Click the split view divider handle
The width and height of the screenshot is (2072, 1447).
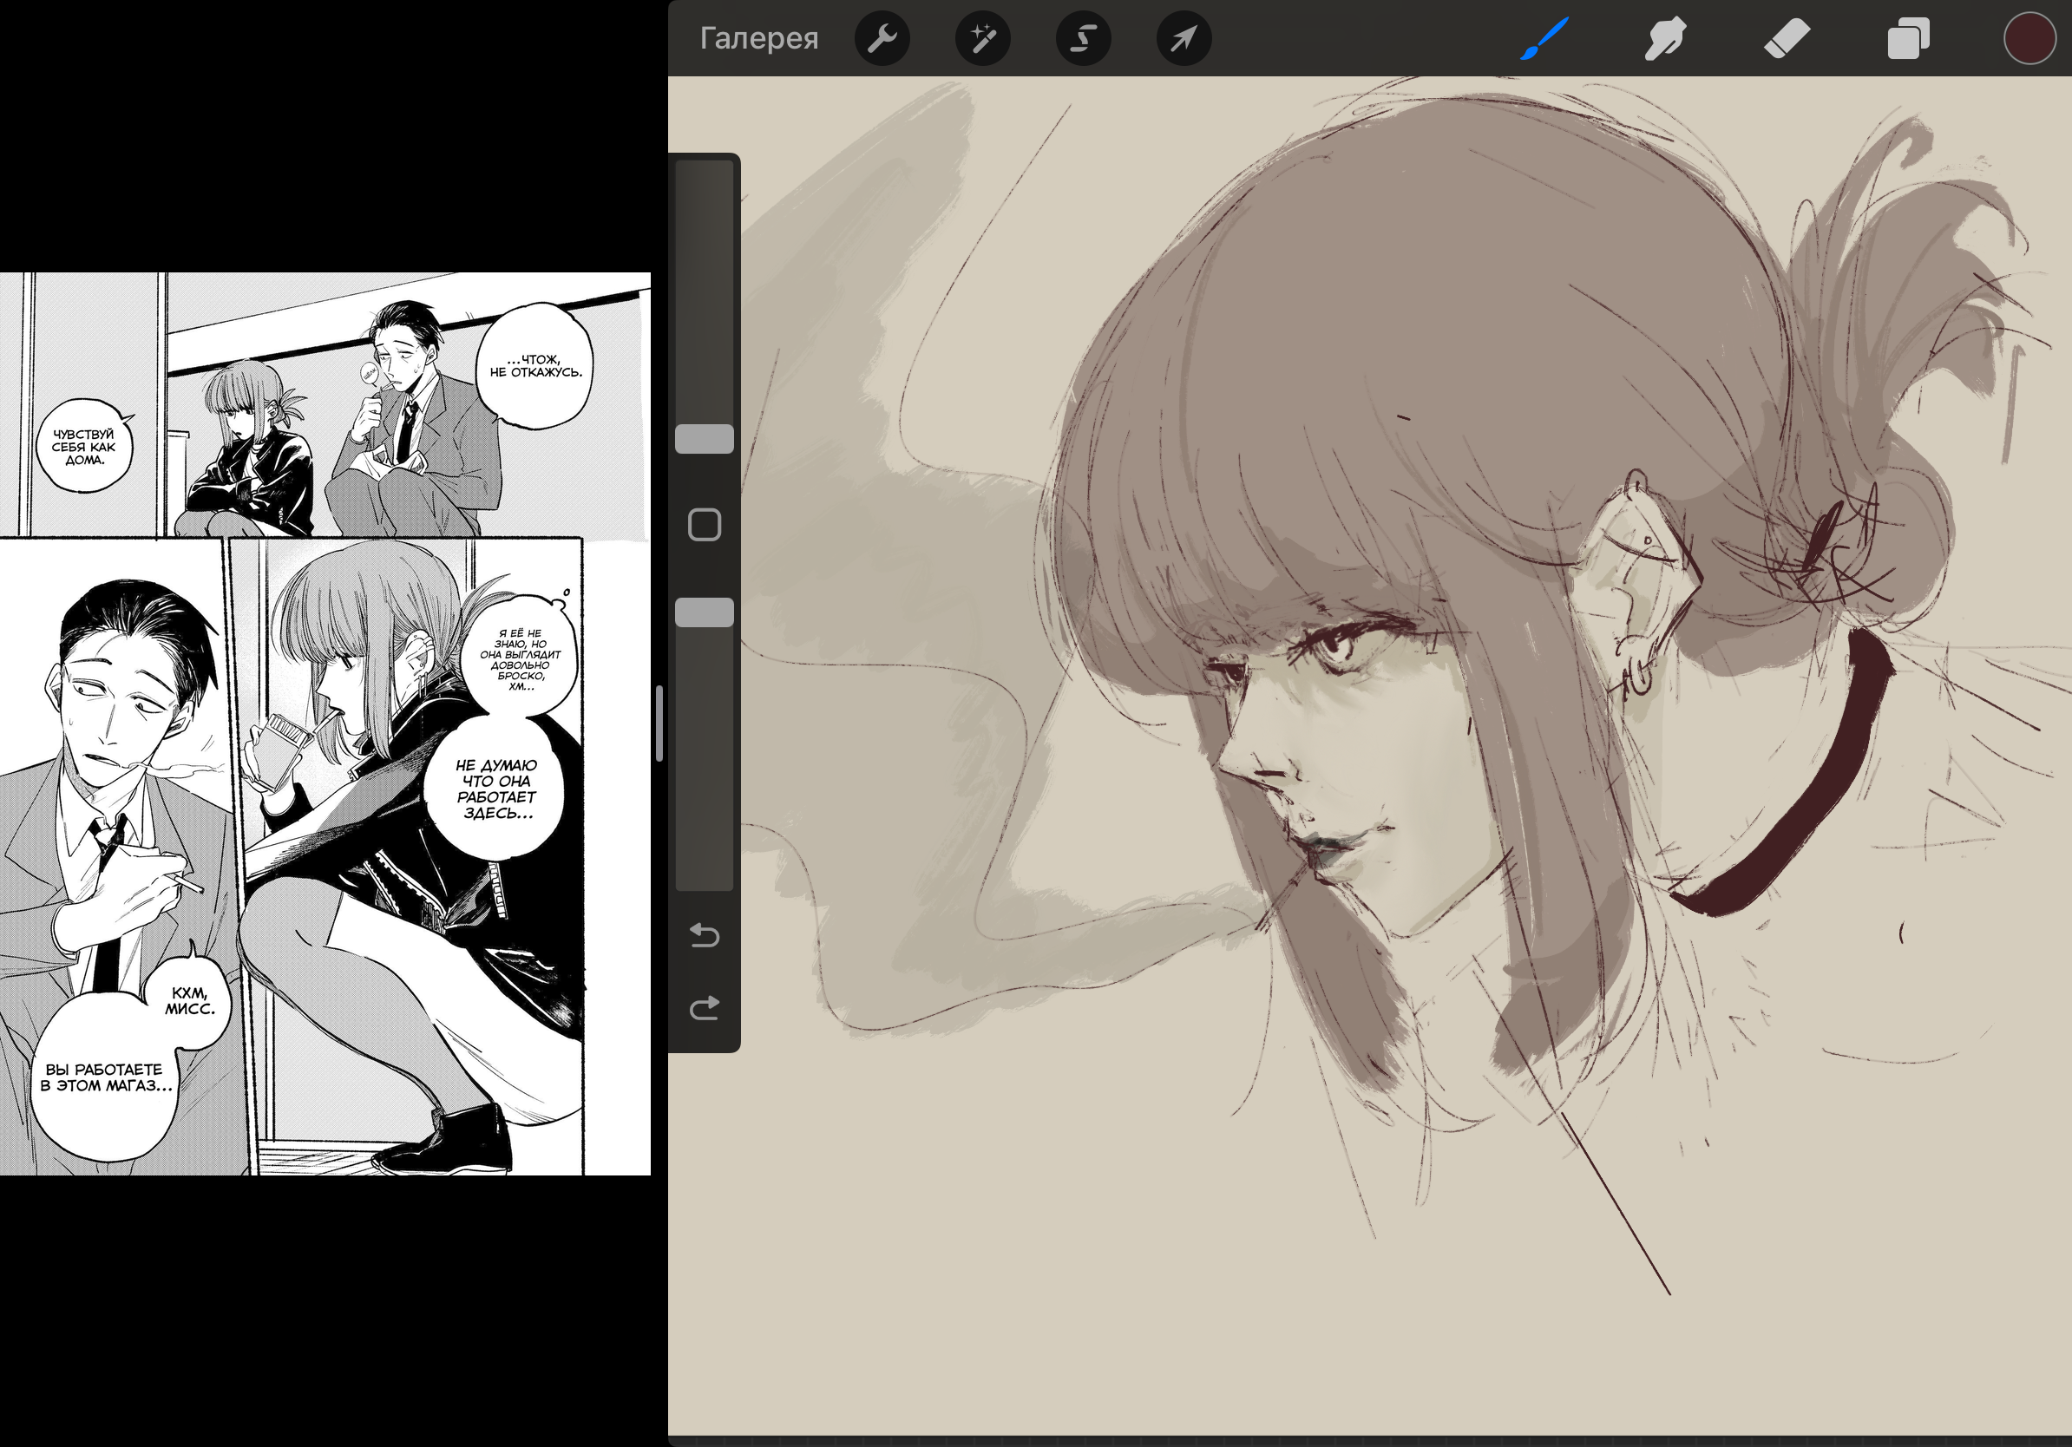(x=659, y=723)
